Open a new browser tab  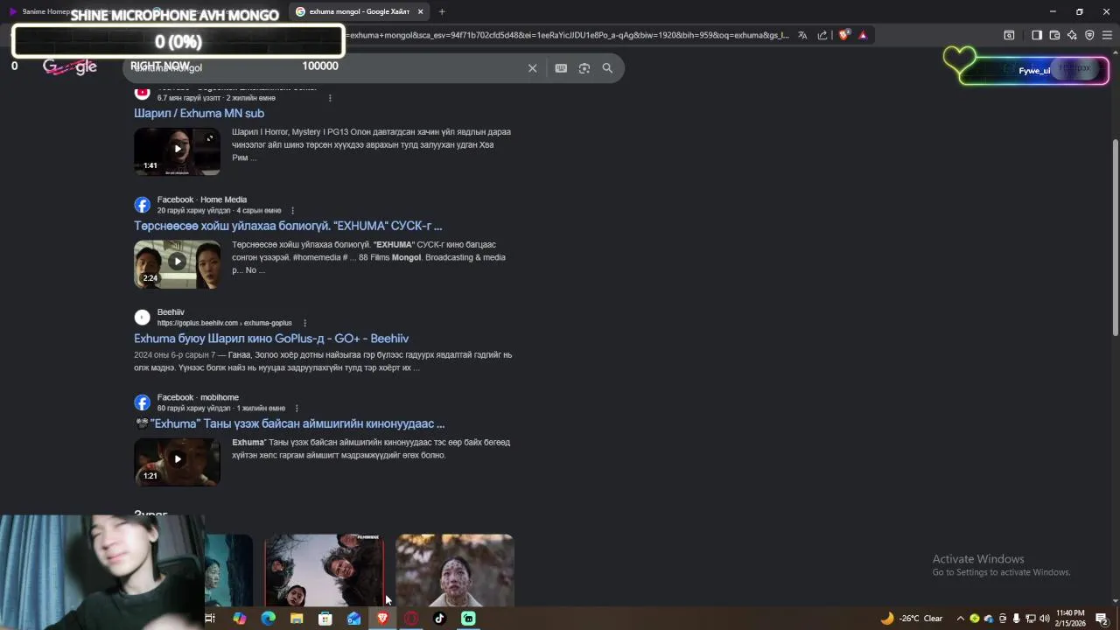(442, 11)
